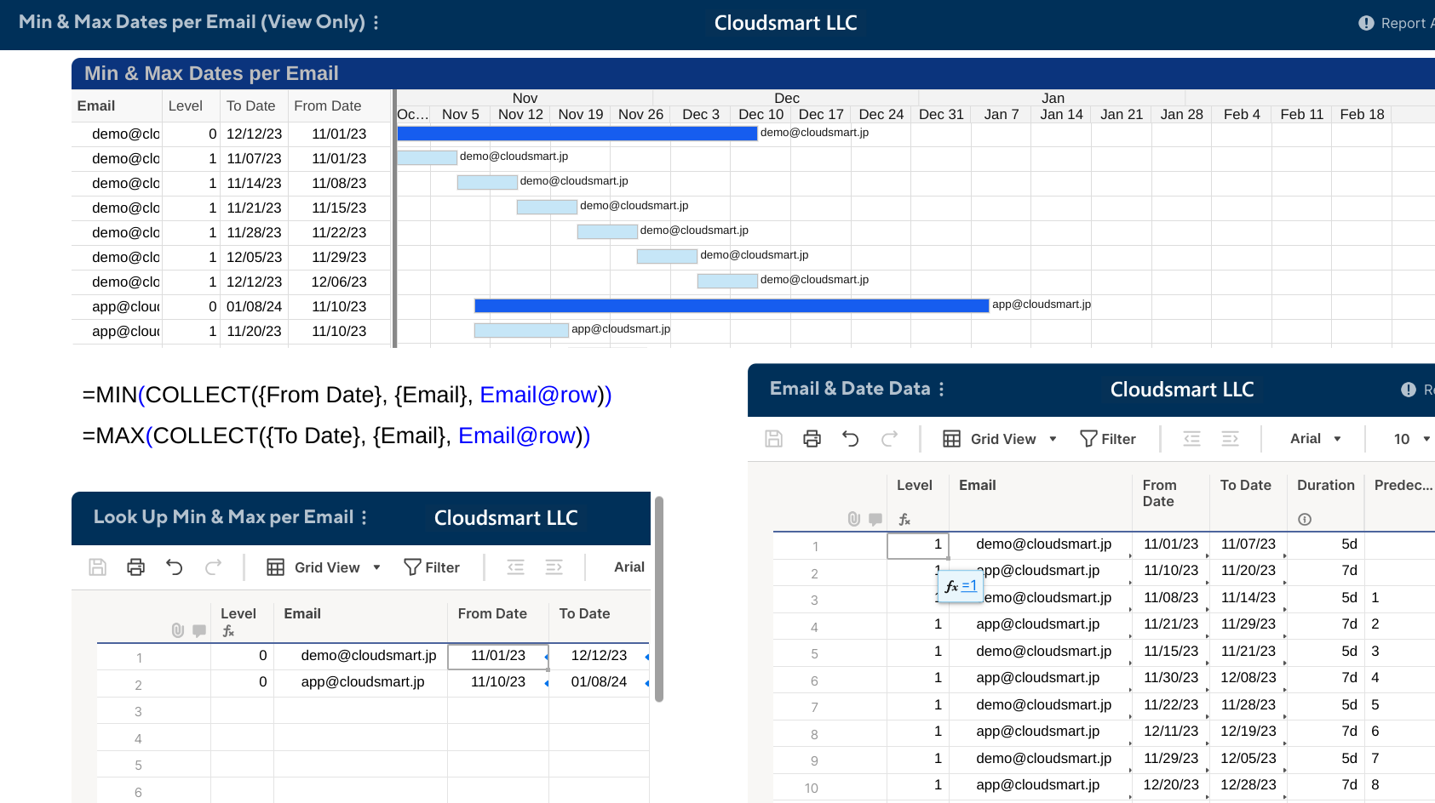Click Look Up Min & Max per Email sheet title

click(223, 517)
